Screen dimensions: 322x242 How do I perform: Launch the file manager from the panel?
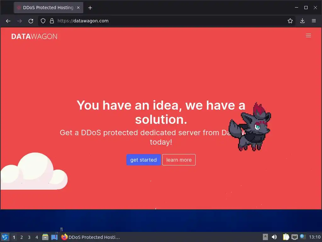pos(45,237)
